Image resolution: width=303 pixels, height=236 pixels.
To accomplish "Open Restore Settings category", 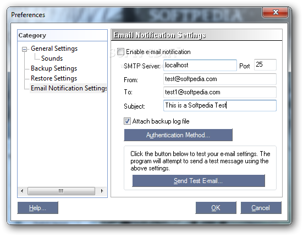I will click(54, 78).
